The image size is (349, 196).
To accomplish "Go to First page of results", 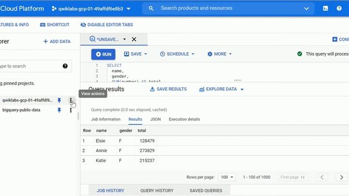I will tap(293, 177).
